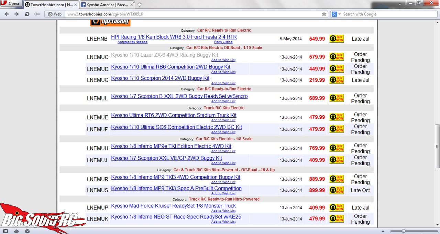Open Kyosho 1/10 Ultima RB6 Competition link

click(x=170, y=67)
